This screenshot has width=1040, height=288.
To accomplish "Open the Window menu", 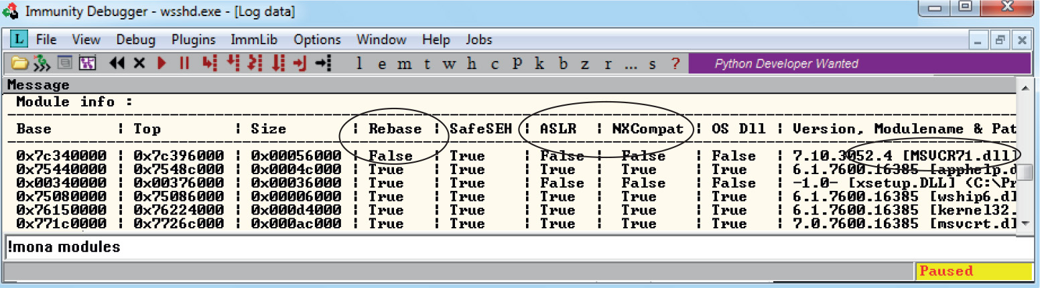I will coord(381,40).
